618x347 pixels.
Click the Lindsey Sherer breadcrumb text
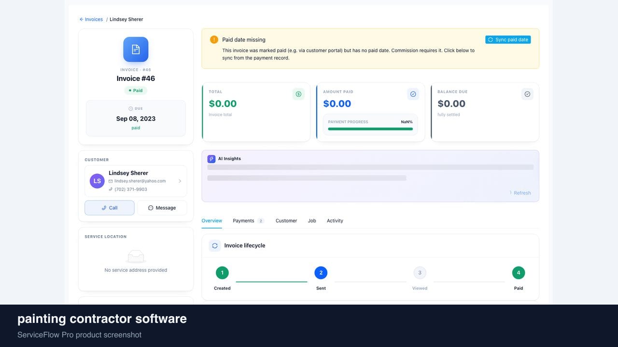[126, 19]
